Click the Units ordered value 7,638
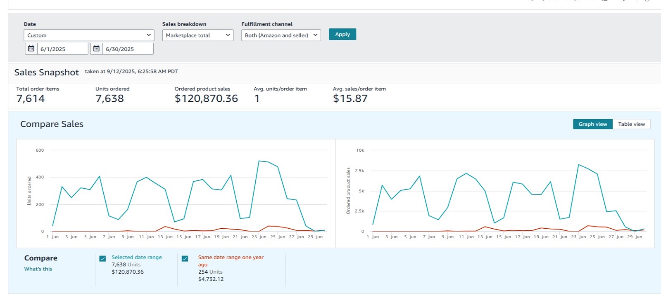 (109, 98)
